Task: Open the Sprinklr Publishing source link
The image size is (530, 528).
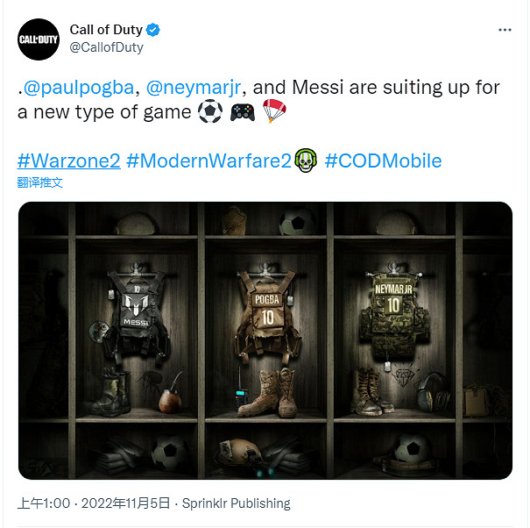Action: (235, 503)
